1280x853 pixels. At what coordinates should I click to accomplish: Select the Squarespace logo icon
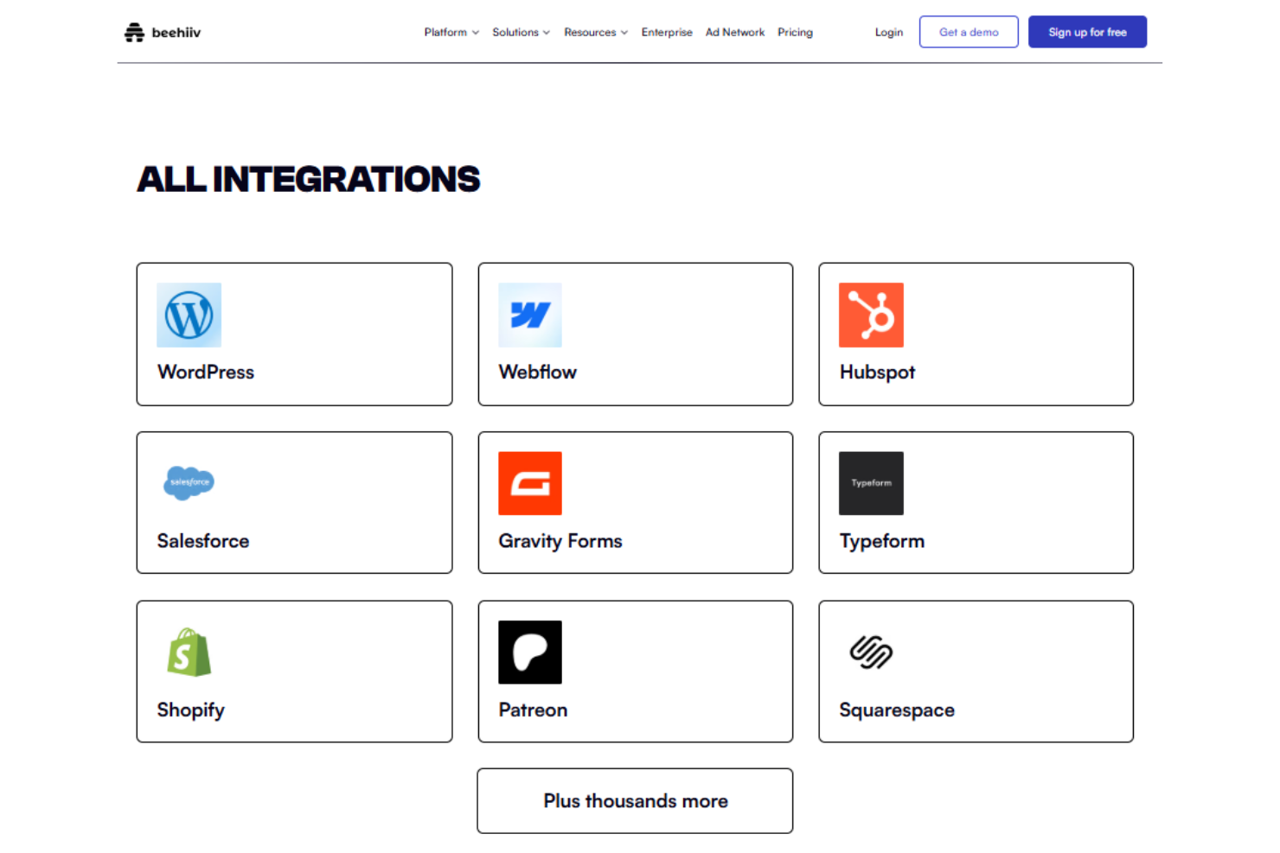871,652
